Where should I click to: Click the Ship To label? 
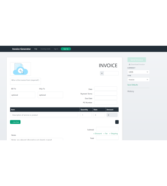[42, 89]
